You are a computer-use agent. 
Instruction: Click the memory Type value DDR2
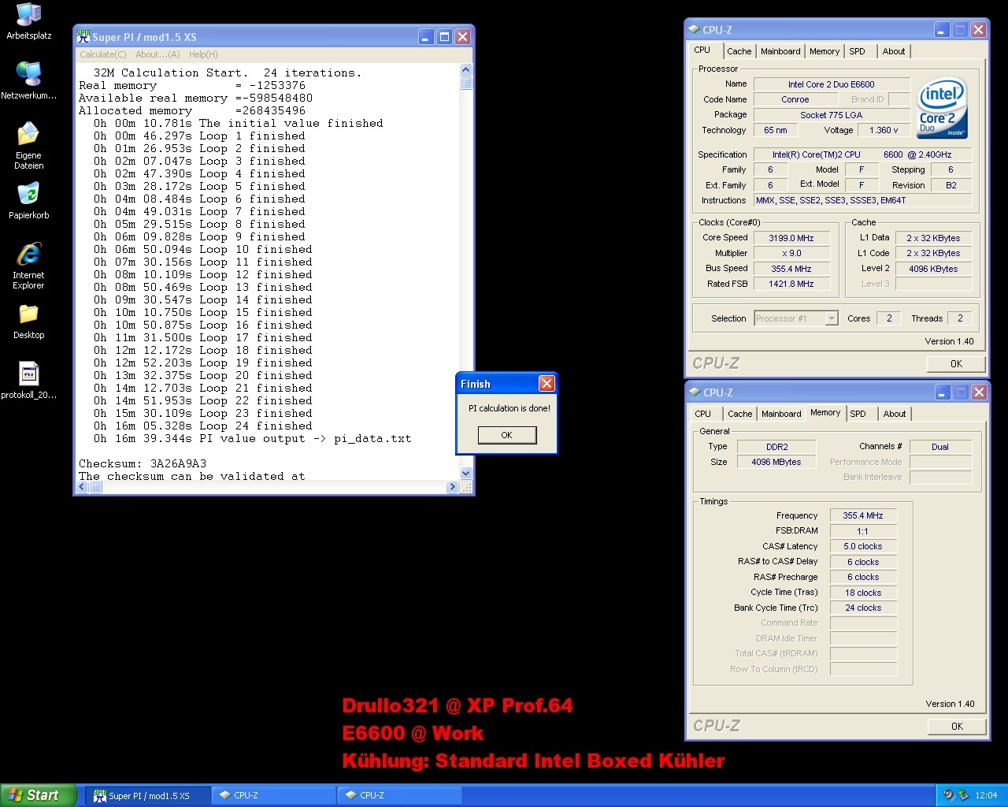tap(776, 447)
